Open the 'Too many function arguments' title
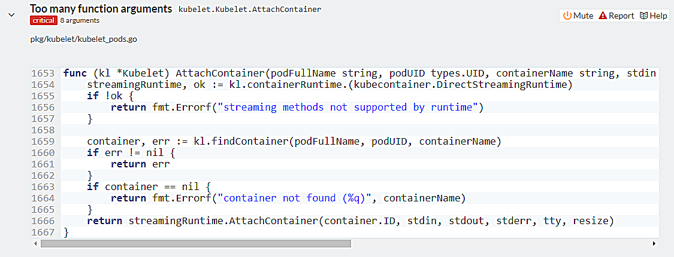The width and height of the screenshot is (674, 257). coord(101,10)
